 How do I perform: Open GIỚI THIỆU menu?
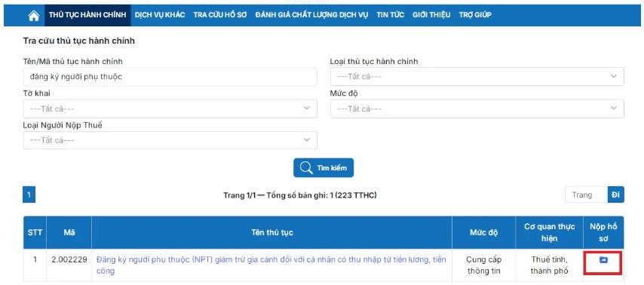pyautogui.click(x=431, y=15)
